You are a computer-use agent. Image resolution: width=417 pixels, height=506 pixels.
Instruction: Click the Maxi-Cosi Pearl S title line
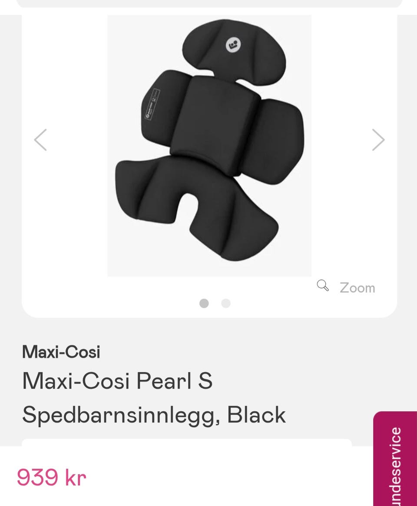coord(117,381)
